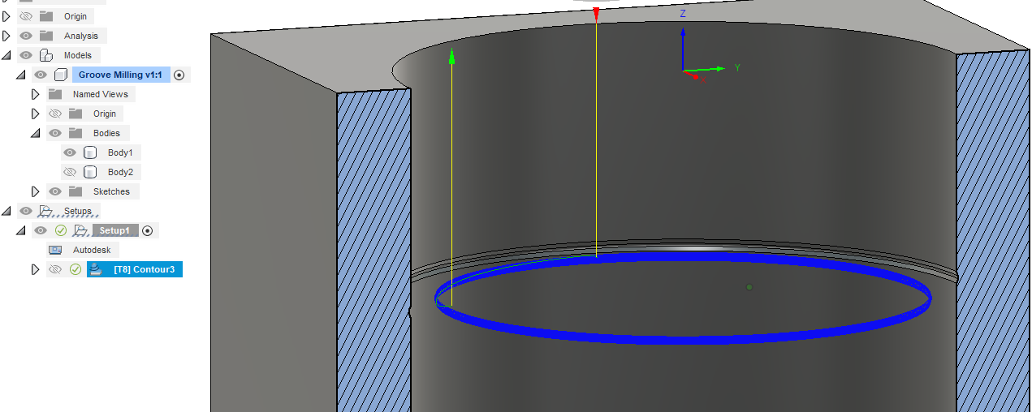Click the Autodesk machine icon

[x=55, y=250]
